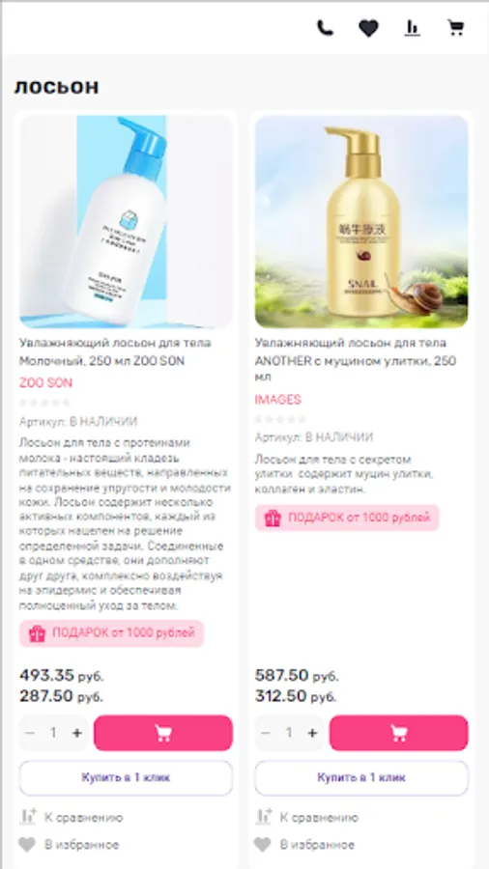Open the comparison chart icon in header
Screen dimensions: 489x869
point(412,28)
